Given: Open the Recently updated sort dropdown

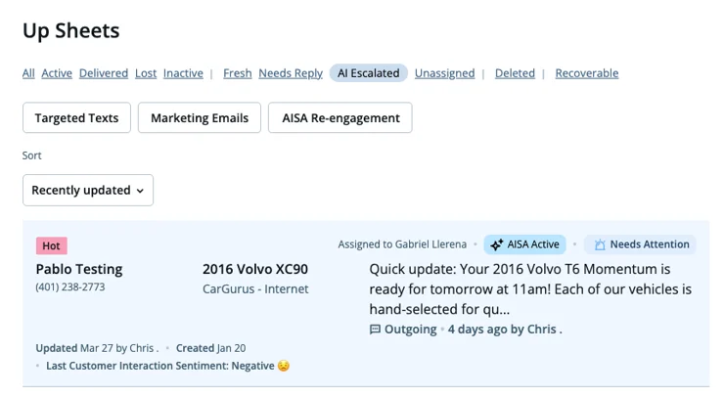Looking at the screenshot, I should [x=88, y=191].
